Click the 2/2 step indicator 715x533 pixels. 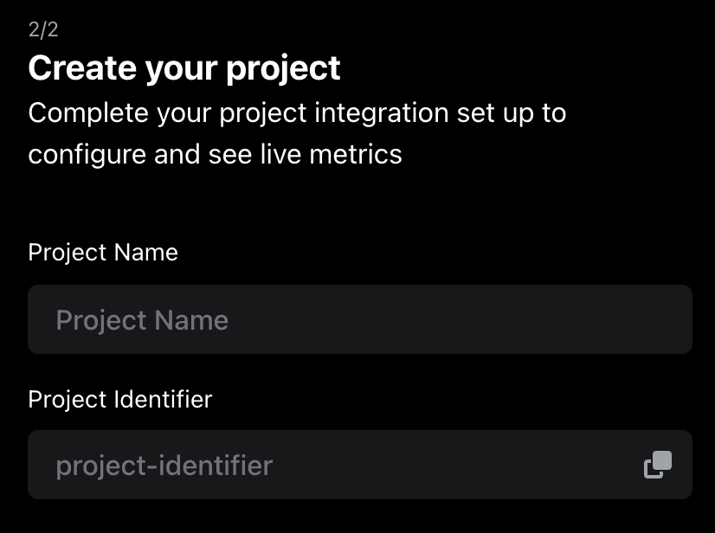[43, 30]
